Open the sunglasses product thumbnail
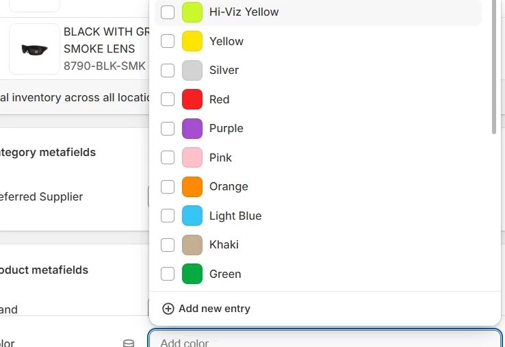The height and width of the screenshot is (347, 505). click(34, 49)
